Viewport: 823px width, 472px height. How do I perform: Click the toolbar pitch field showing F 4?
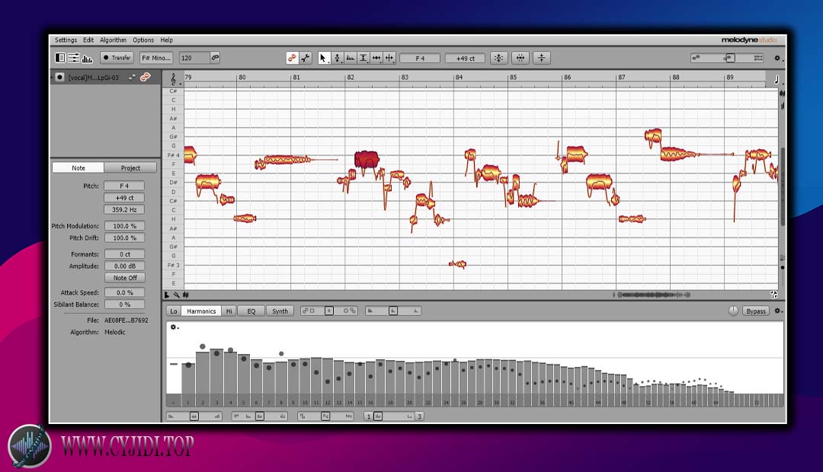[420, 58]
